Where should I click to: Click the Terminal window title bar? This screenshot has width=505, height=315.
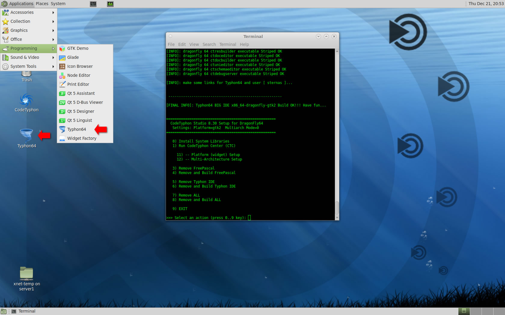(252, 37)
